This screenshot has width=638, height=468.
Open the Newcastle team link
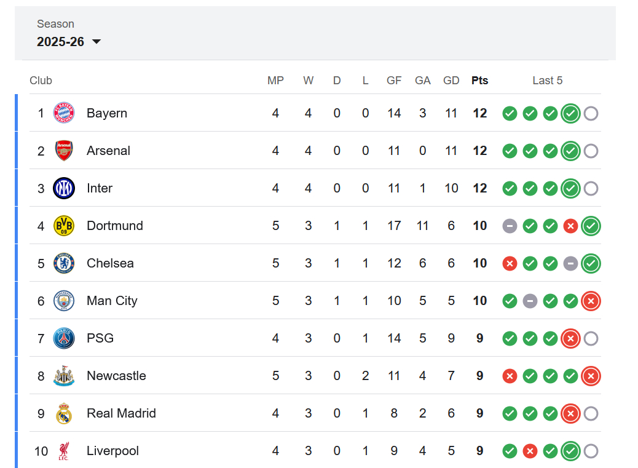[x=116, y=376]
